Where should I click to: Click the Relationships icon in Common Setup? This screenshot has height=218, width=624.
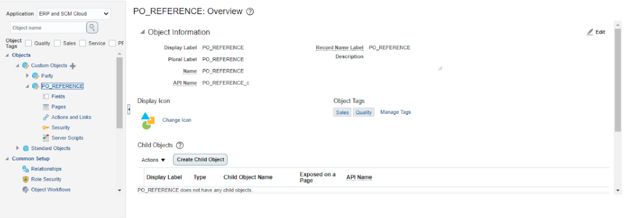click(x=26, y=169)
